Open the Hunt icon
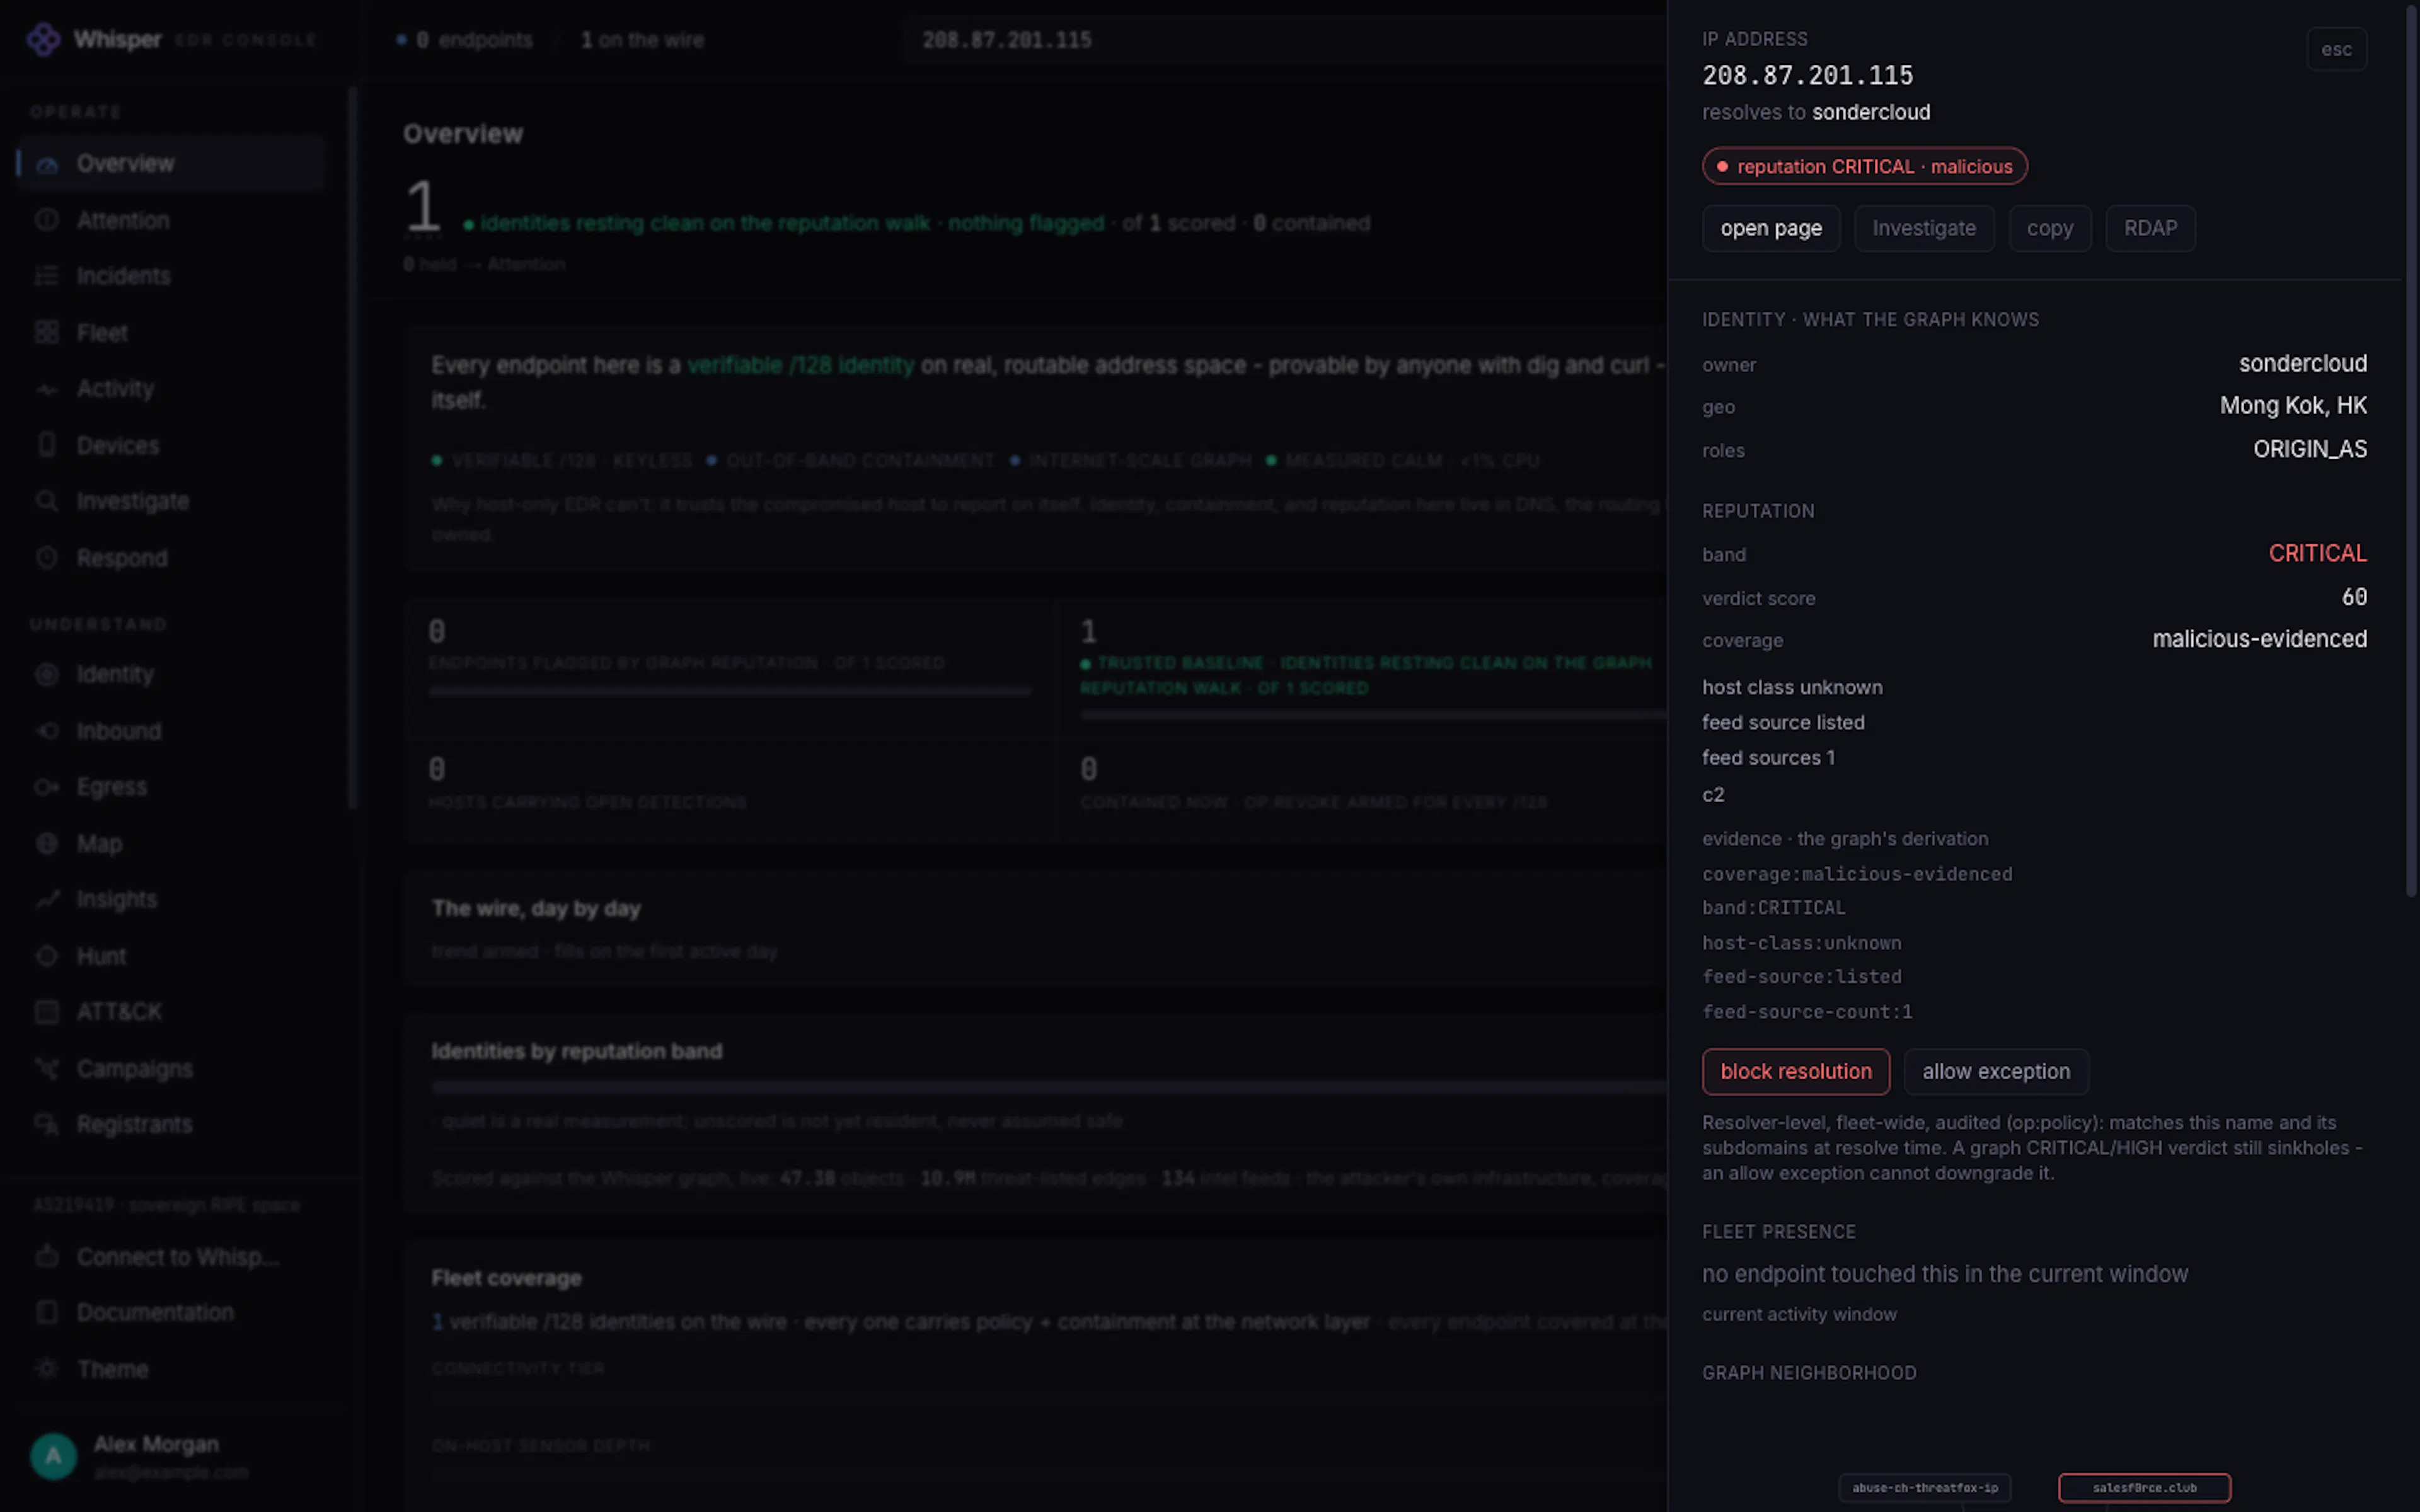Screen dimensions: 2420x1512 tap(47, 956)
